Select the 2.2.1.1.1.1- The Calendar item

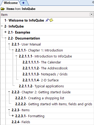[x=42, y=62]
